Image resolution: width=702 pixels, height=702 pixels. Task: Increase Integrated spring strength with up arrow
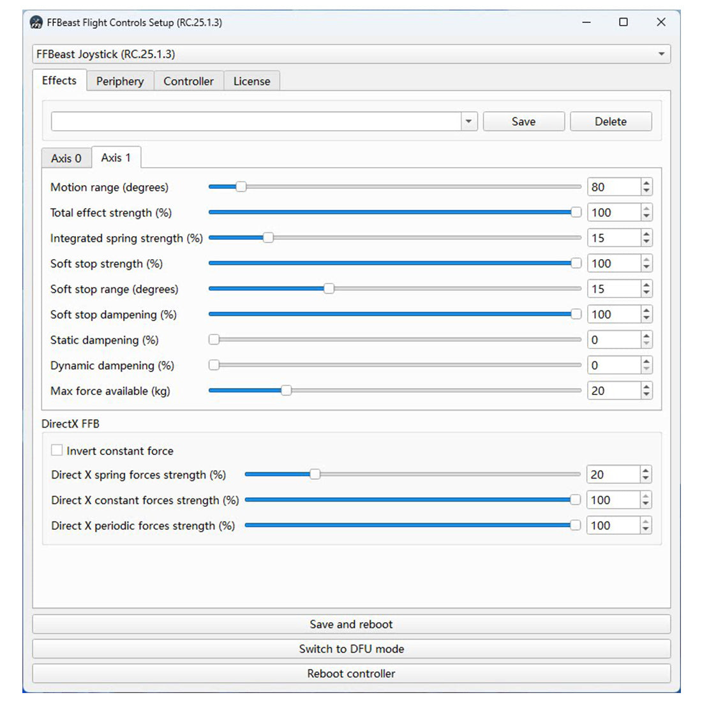(x=646, y=234)
